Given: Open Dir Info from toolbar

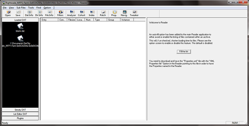Looking at the screenshot, I should pyautogui.click(x=39, y=13).
